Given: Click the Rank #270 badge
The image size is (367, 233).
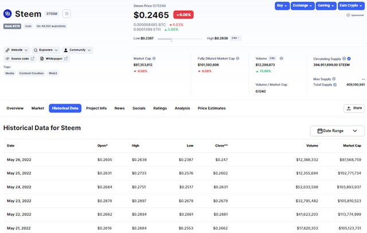Looking at the screenshot, I should 12,26.
